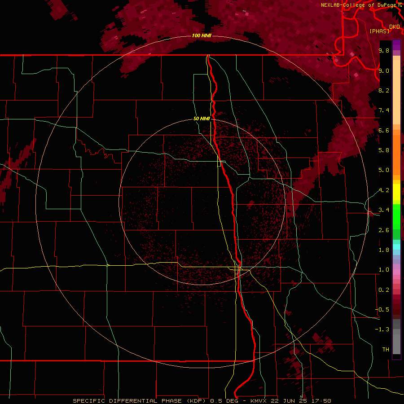This screenshot has width=404, height=404.
Task: Click the 8.2 value on color scale
Action: click(x=384, y=90)
